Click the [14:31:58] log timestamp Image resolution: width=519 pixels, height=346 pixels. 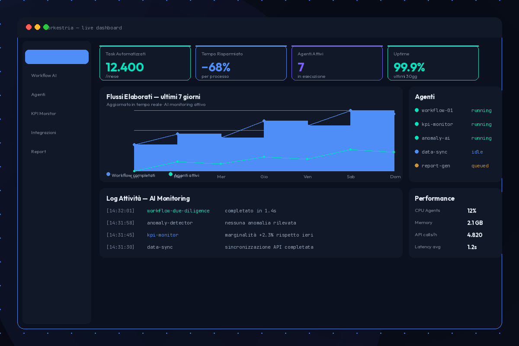click(120, 223)
